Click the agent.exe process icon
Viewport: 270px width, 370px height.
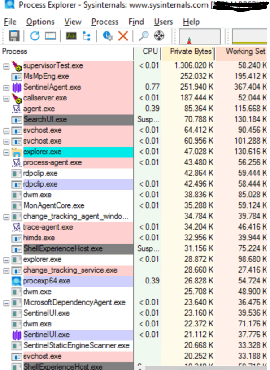tap(17, 109)
